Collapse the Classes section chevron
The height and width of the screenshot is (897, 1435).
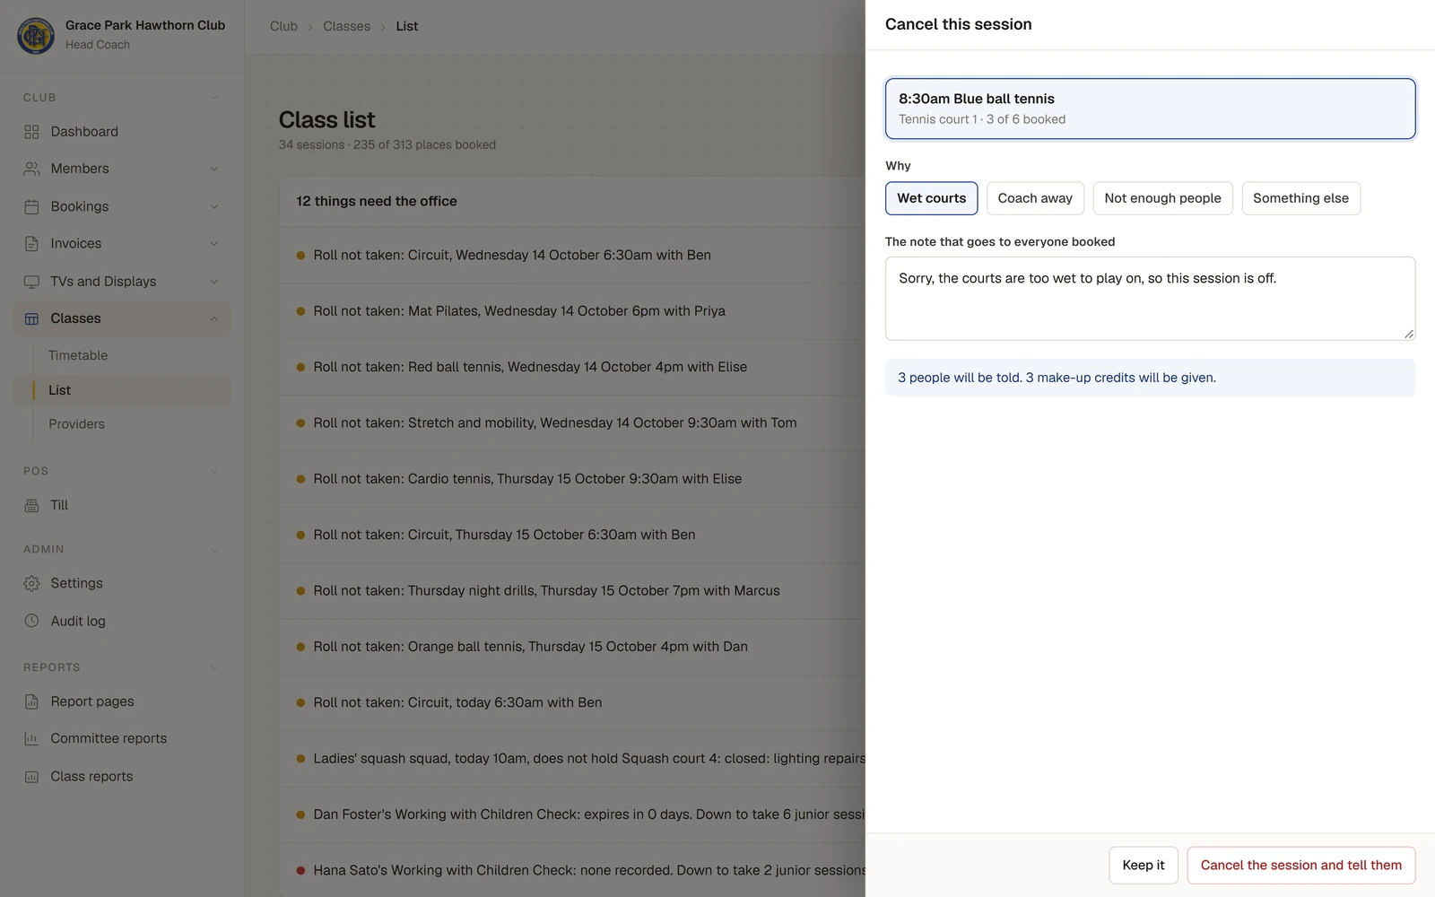pyautogui.click(x=214, y=318)
